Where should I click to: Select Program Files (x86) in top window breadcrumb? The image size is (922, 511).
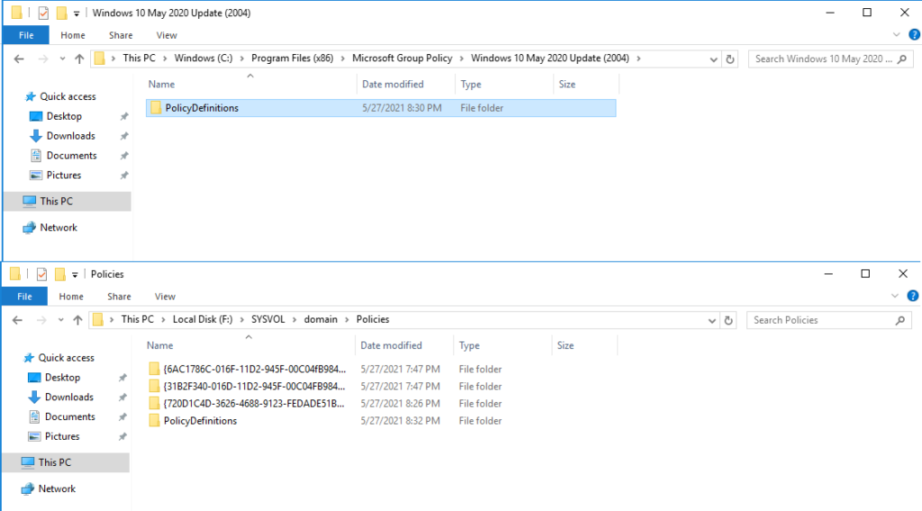click(293, 58)
